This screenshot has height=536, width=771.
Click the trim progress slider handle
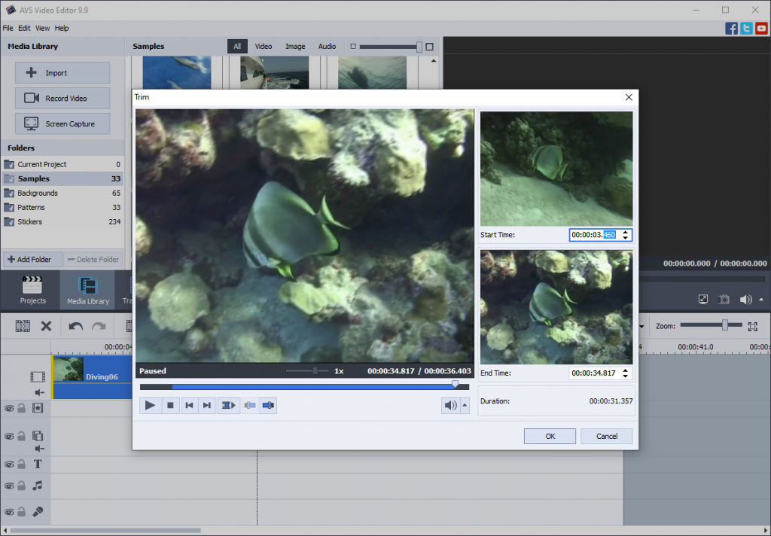pos(456,384)
